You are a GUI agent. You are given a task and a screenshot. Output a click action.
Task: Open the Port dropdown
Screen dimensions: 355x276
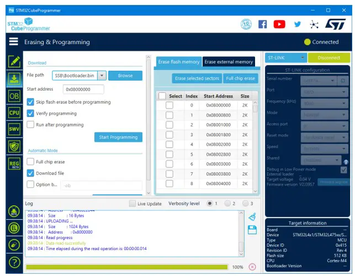324,92
